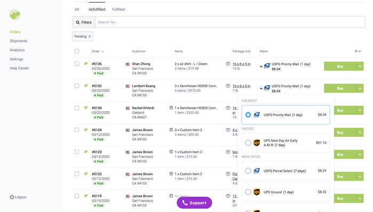Click USPS logo in order #5136 rate
Viewport: 373px width, 212px height.
click(x=267, y=66)
